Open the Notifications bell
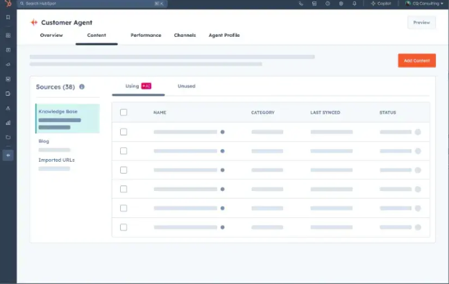 (x=354, y=3)
